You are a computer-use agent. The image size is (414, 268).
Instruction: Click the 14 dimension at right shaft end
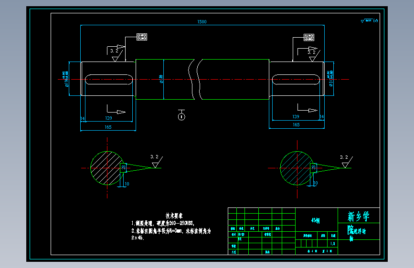click(321, 116)
